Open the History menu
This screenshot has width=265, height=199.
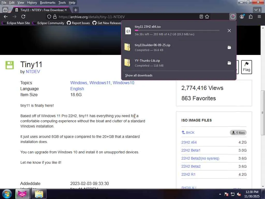click(32, 3)
